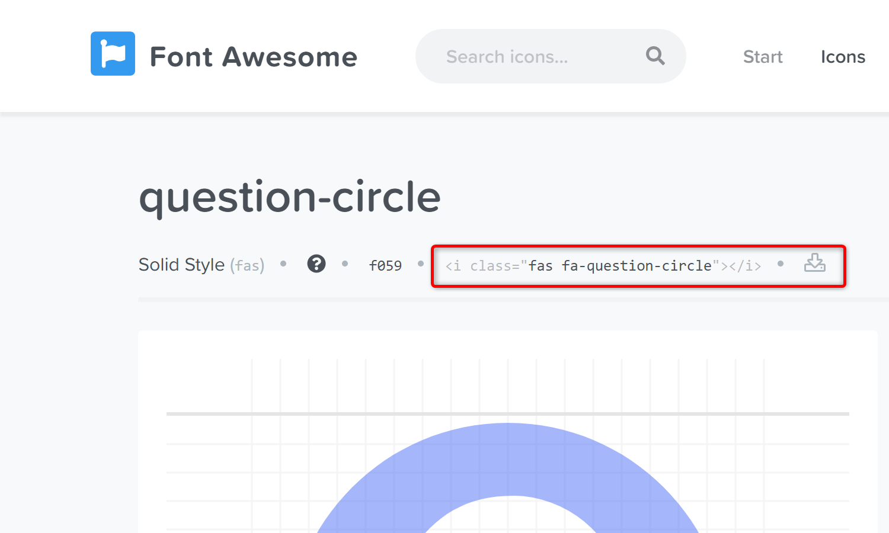This screenshot has width=889, height=533.
Task: Click the magnifying glass search icon
Action: coord(655,56)
